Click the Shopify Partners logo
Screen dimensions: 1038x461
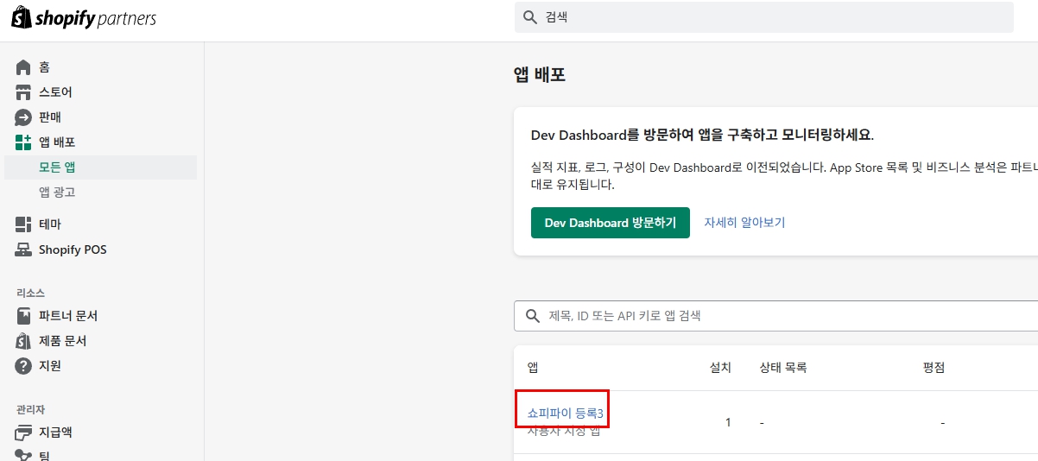[84, 18]
